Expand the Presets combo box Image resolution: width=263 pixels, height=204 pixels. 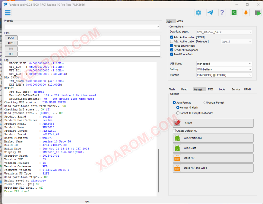[x=82, y=27]
